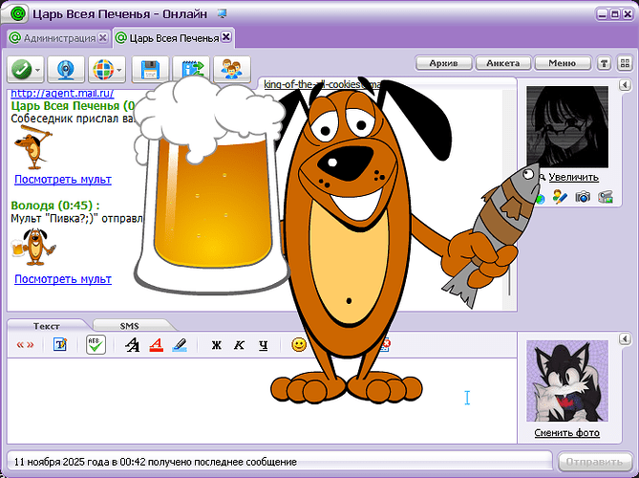Image resolution: width=639 pixels, height=478 pixels.
Task: Switch to the SMS input tab
Action: click(x=129, y=325)
